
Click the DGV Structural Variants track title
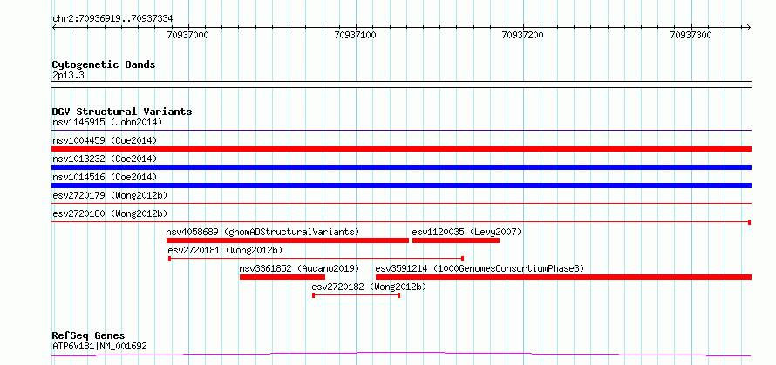(122, 112)
